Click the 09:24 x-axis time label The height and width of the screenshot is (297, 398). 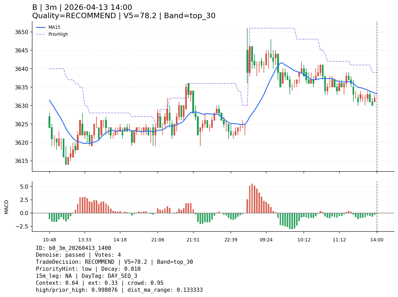[266, 240]
